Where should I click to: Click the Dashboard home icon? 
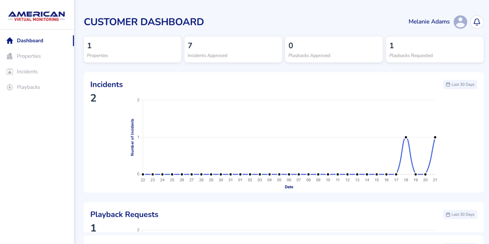point(10,41)
